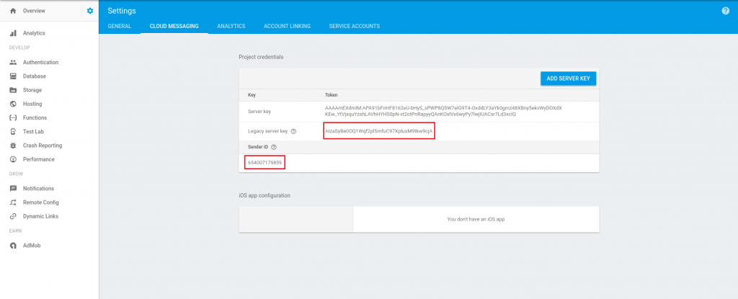Click the Hosting globe icon
The height and width of the screenshot is (299, 738).
[13, 104]
